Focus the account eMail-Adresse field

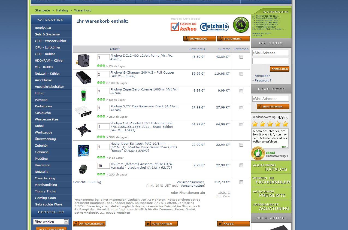pyautogui.click(x=270, y=53)
